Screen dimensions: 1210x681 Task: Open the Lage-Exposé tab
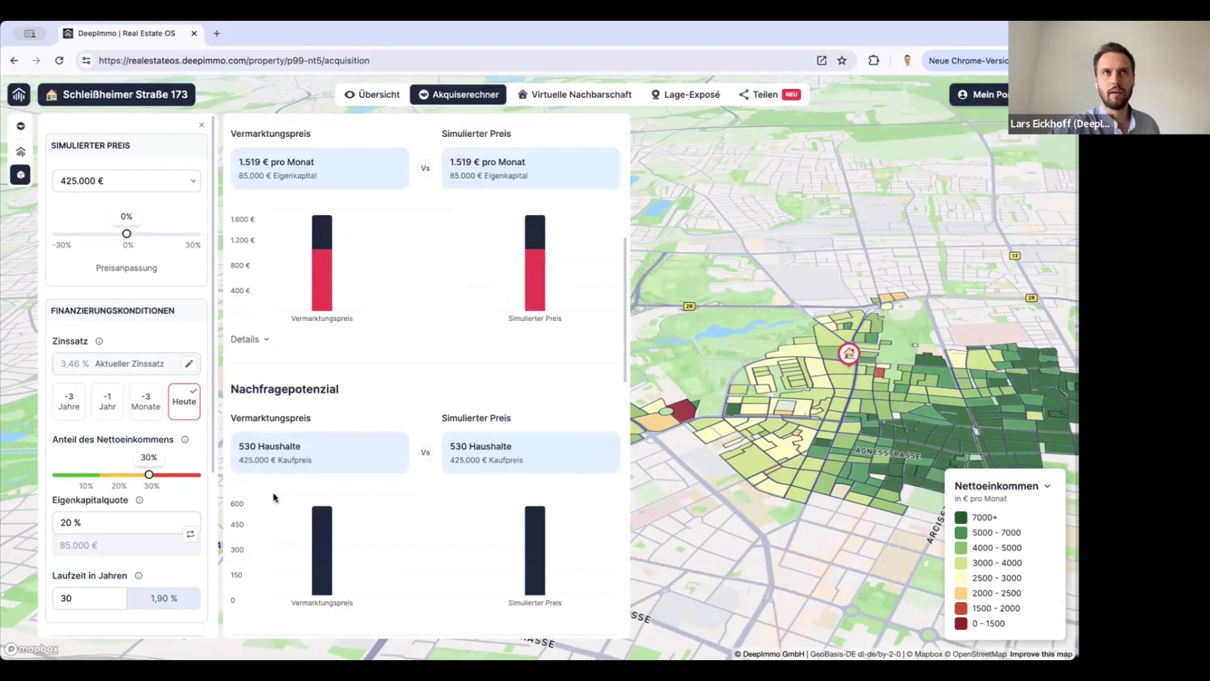(685, 95)
